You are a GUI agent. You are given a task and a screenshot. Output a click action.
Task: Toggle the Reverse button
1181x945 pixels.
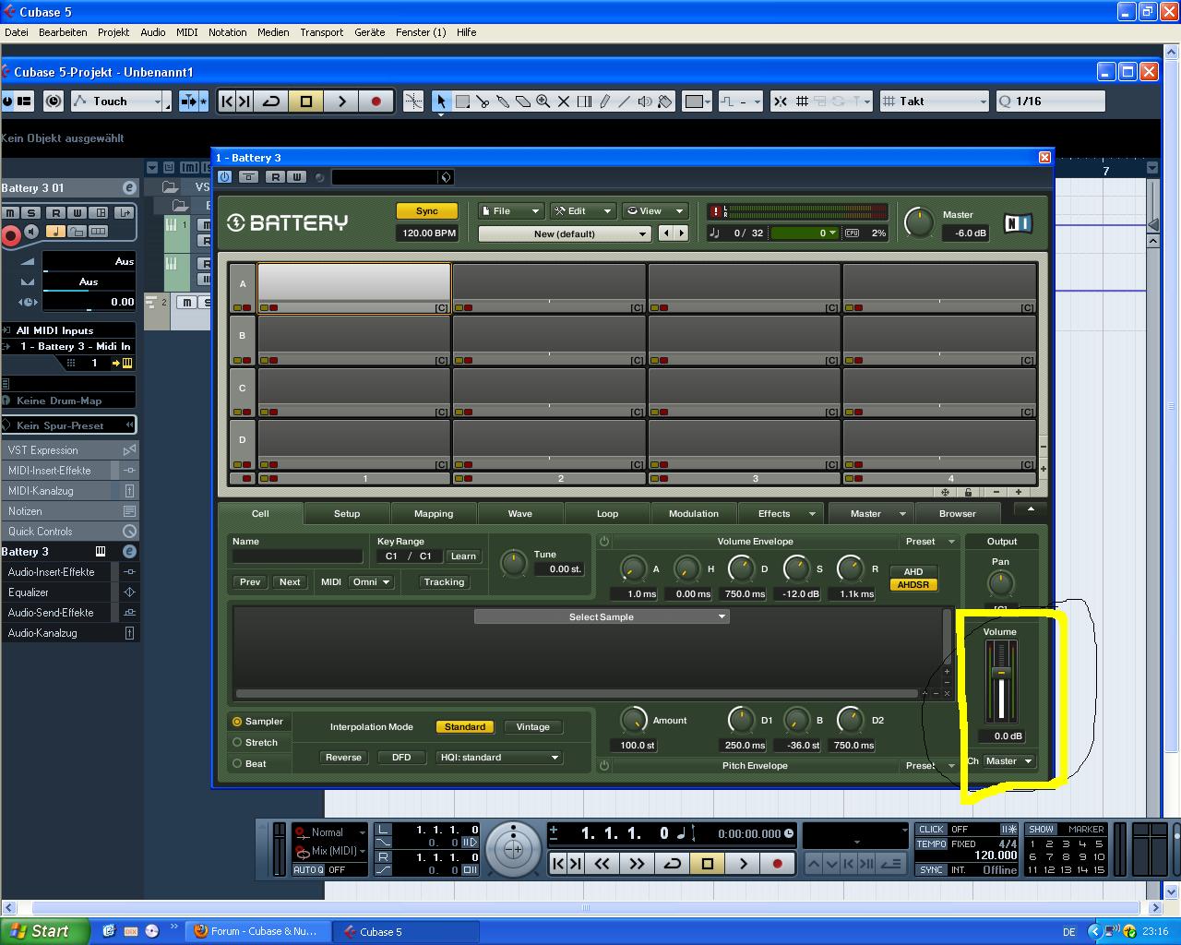(343, 758)
